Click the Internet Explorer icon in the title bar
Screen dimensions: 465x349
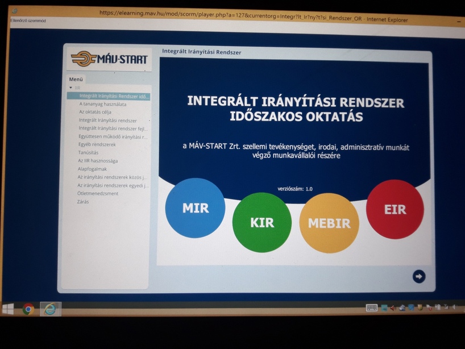point(15,11)
